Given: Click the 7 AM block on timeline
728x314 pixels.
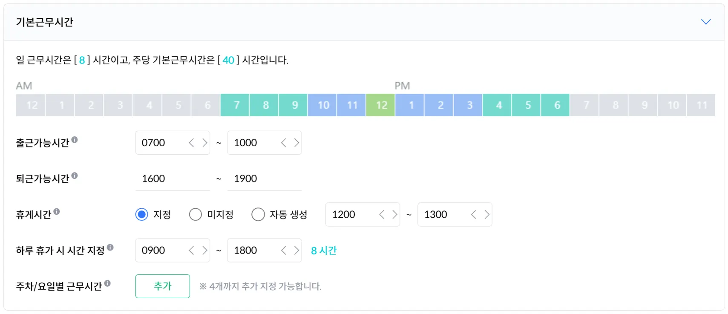Looking at the screenshot, I should click(235, 105).
